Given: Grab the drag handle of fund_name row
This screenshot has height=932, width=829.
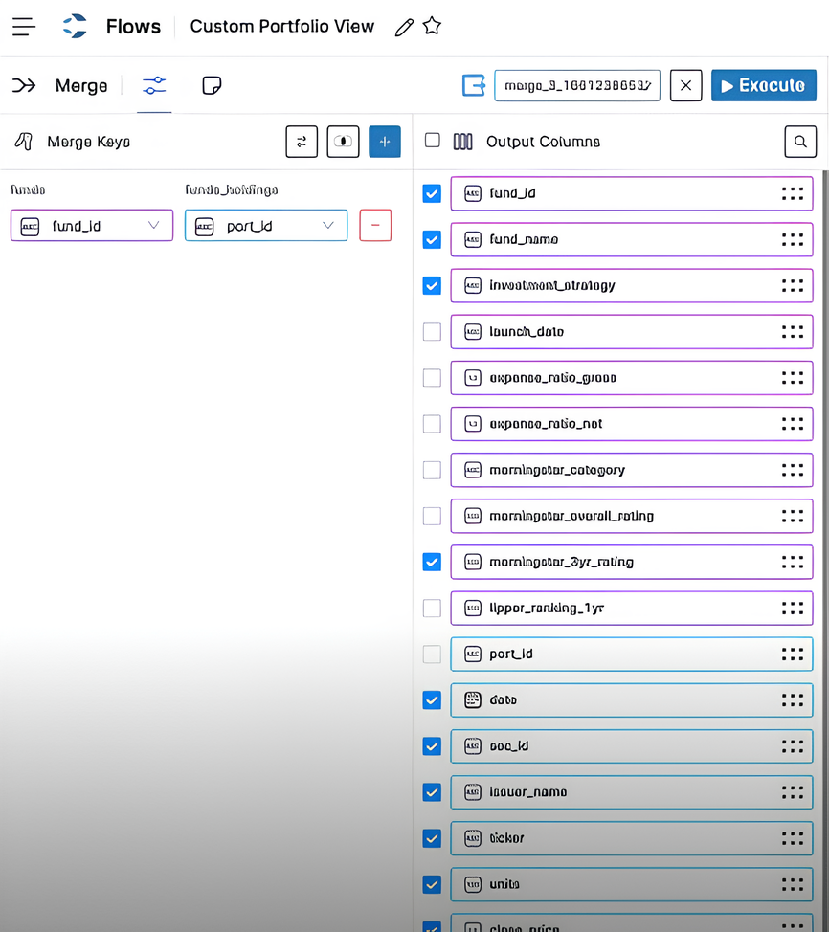Looking at the screenshot, I should pos(793,239).
